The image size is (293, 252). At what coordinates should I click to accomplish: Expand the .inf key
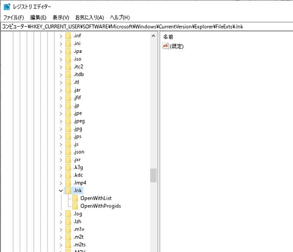tap(61, 36)
